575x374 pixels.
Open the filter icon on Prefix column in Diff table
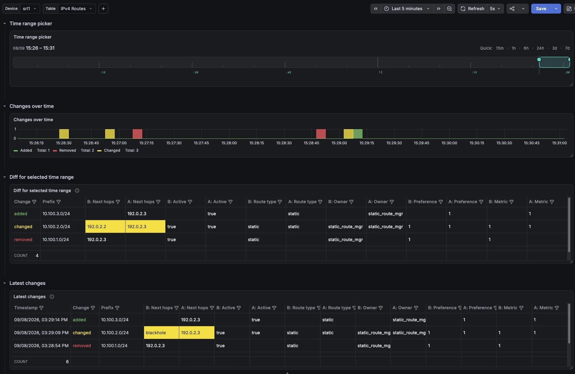[59, 202]
